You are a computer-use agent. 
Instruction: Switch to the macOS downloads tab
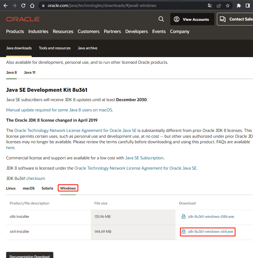pos(29,188)
